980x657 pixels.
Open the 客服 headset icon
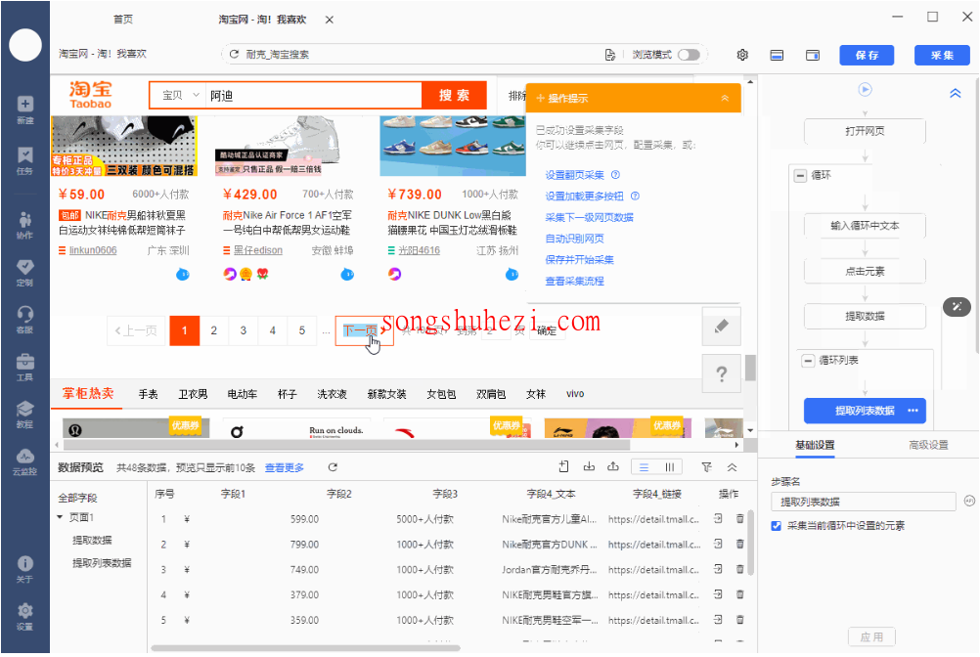25,319
